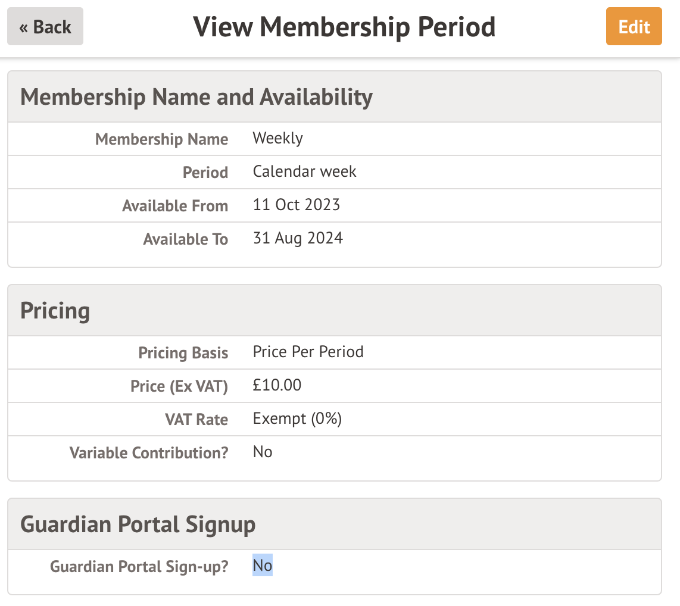680x606 pixels.
Task: Click the Variable Contribution No value
Action: point(263,452)
